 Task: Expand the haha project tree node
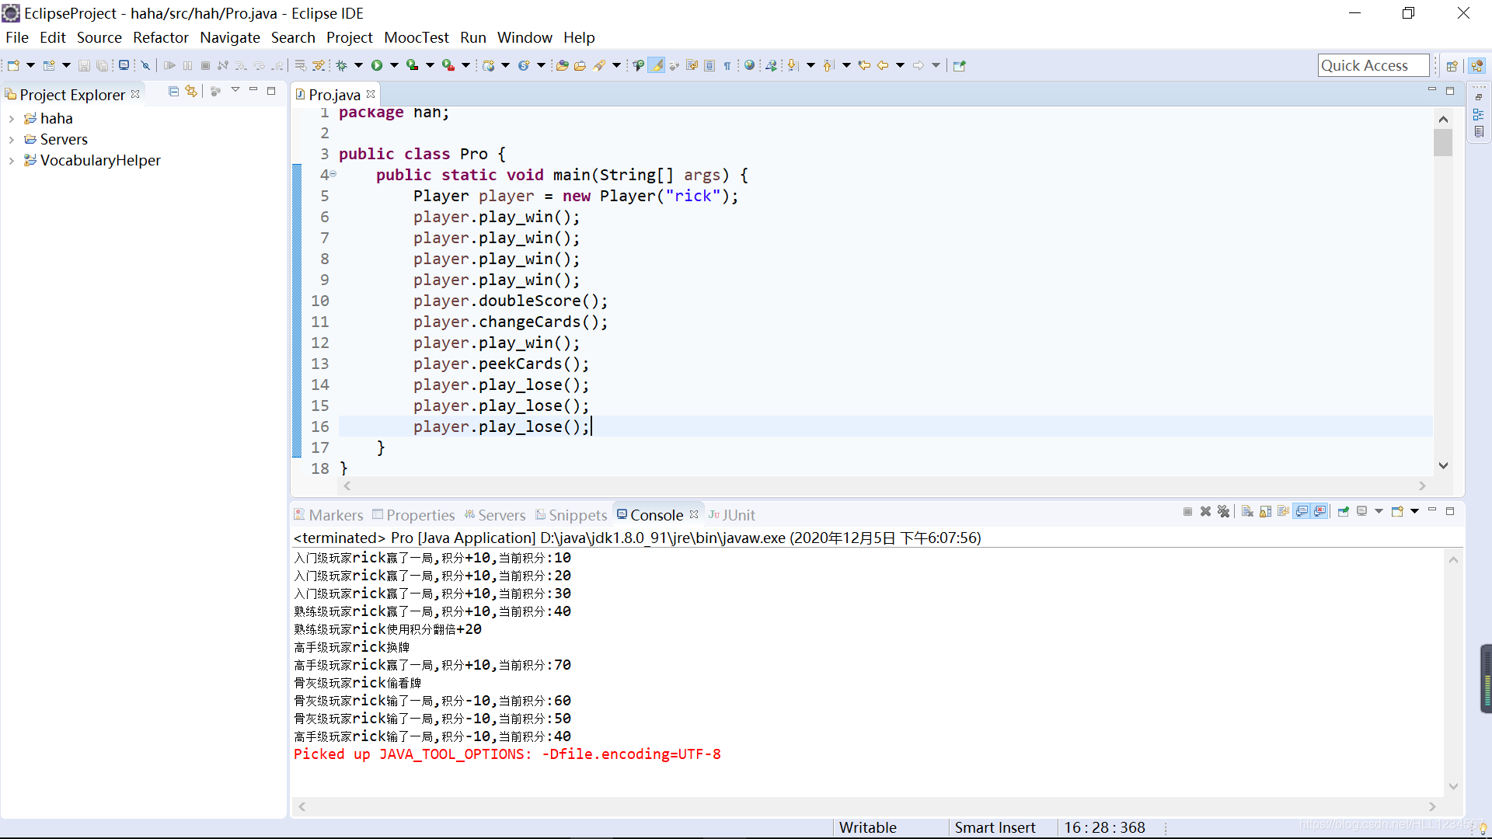pos(11,119)
